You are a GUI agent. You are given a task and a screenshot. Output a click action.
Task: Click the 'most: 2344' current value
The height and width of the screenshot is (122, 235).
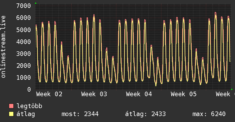tap(80, 114)
